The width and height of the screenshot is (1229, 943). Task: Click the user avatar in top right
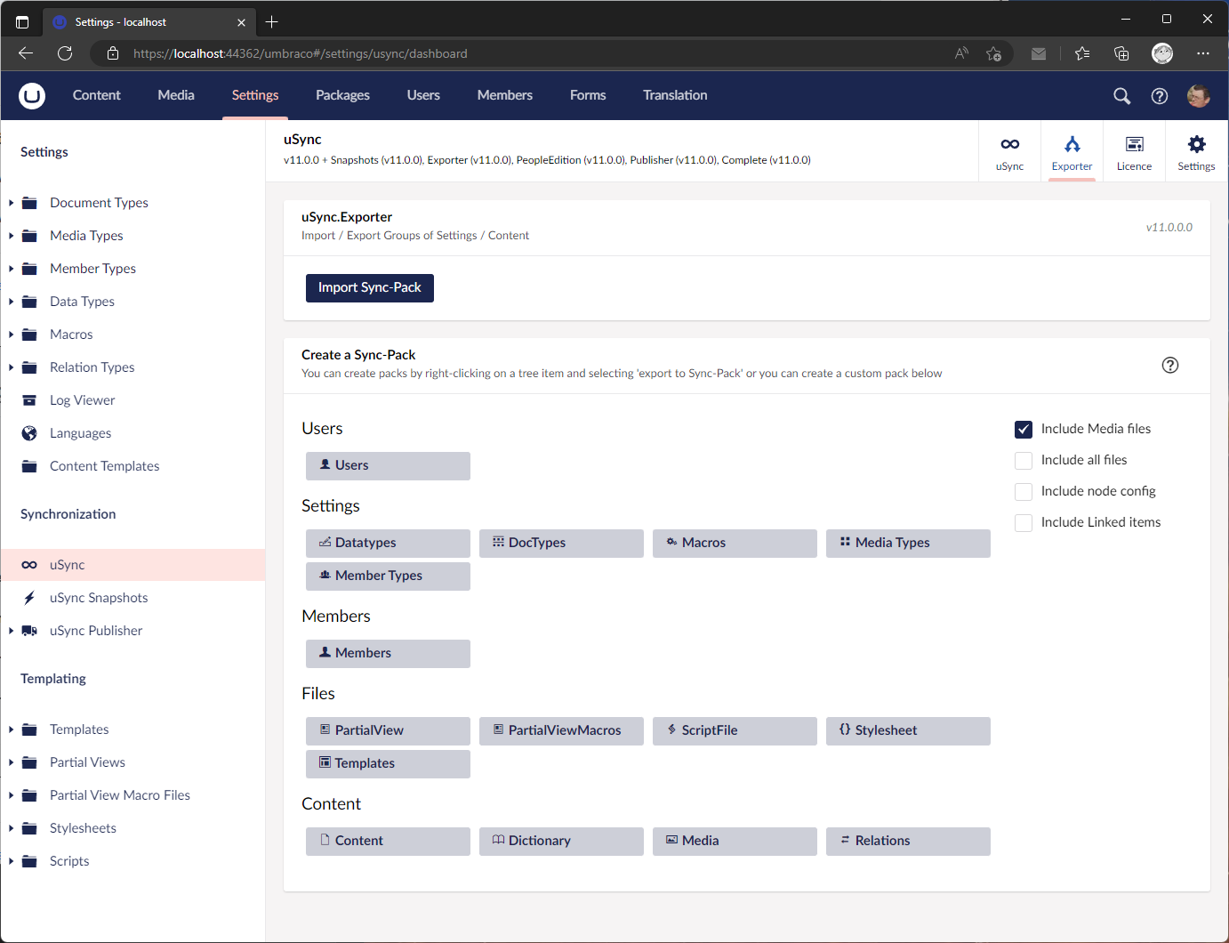click(x=1198, y=95)
